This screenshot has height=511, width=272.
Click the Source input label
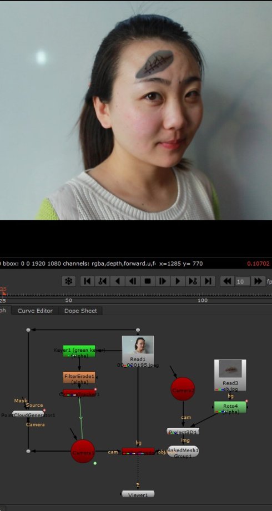[x=34, y=405]
